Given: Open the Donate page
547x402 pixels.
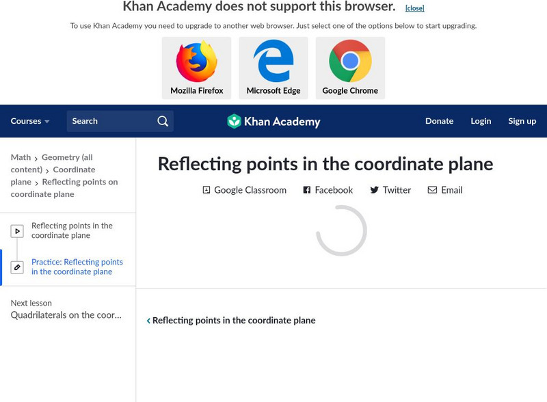Looking at the screenshot, I should click(x=439, y=121).
